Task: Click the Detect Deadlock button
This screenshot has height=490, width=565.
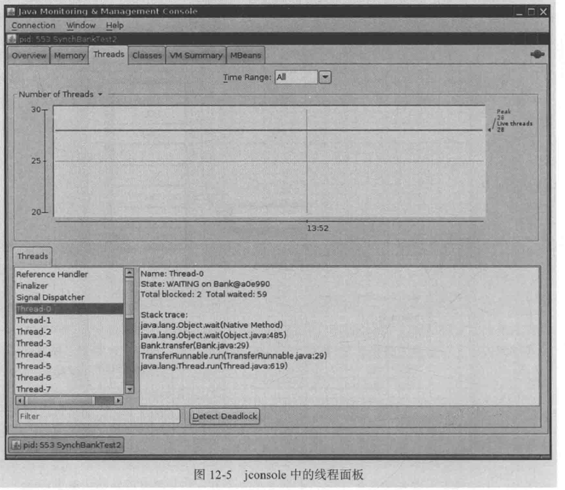Action: click(x=224, y=416)
